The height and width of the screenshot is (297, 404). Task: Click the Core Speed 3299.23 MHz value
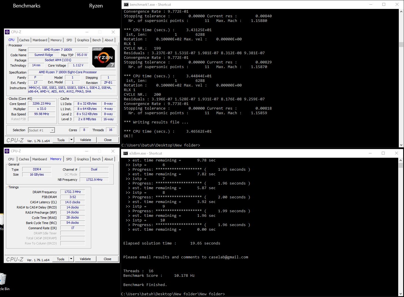[42, 104]
